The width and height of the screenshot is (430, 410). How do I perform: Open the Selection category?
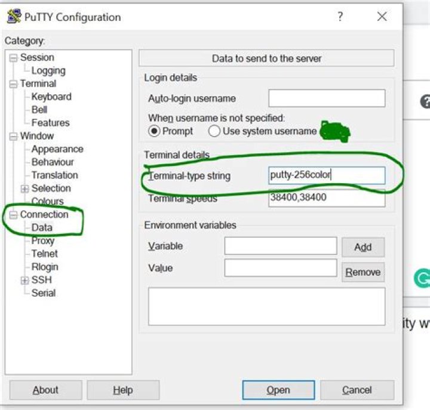tap(51, 188)
